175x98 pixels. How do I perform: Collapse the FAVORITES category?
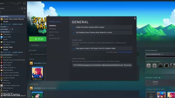[x=4, y=16]
